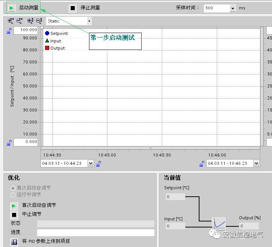The width and height of the screenshot is (272, 247).
Task: Zoom out on the time axis
Action: click(x=20, y=21)
